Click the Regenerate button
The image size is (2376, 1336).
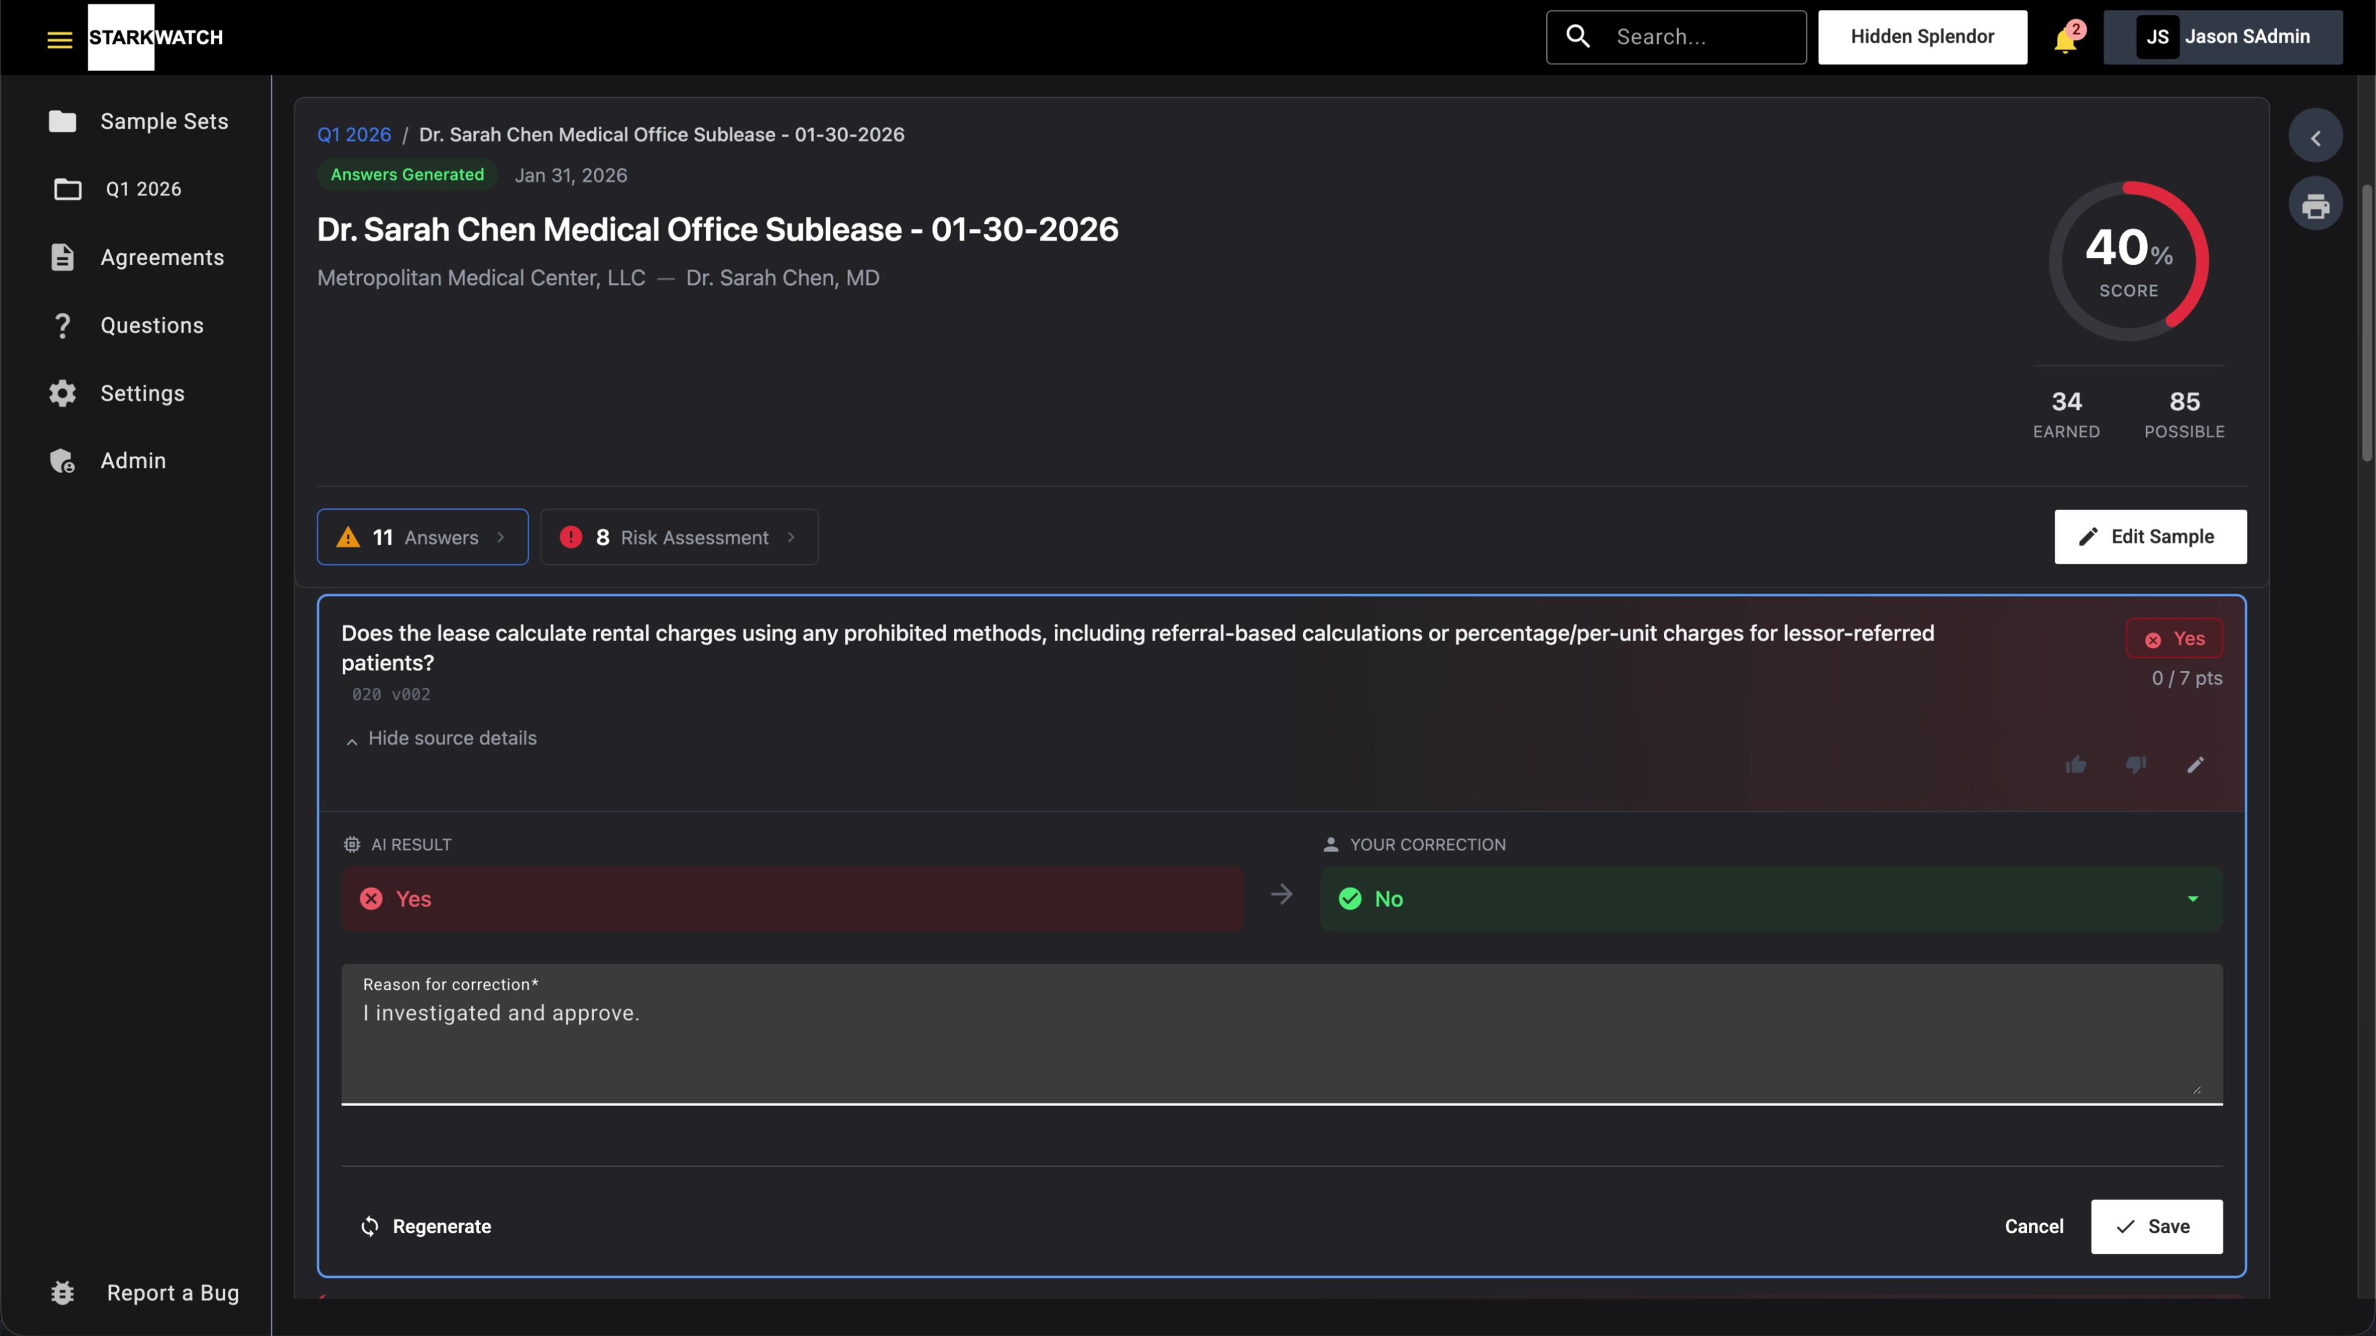(x=425, y=1227)
